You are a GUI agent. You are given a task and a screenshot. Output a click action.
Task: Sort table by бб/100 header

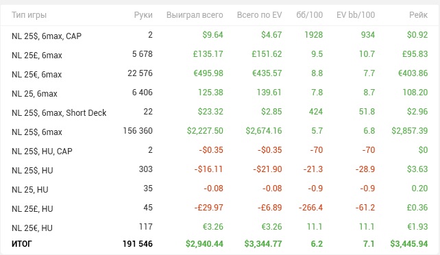(310, 15)
